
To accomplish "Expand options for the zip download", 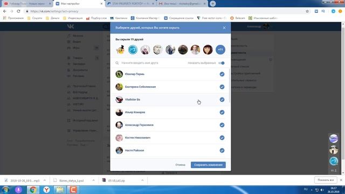I will (142, 181).
